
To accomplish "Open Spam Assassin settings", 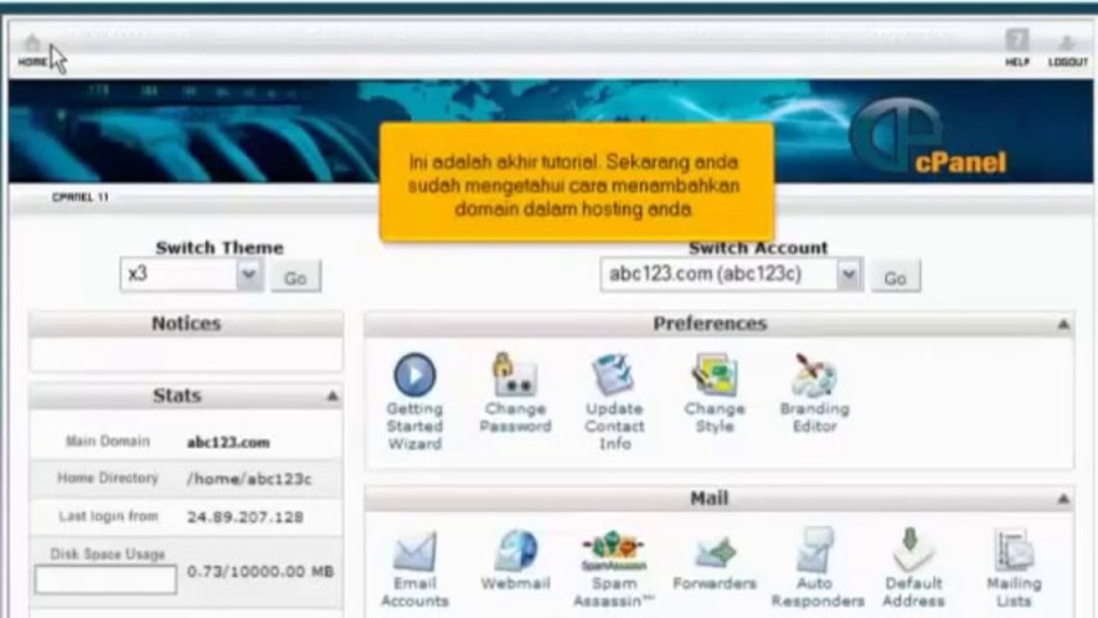I will pos(614,570).
